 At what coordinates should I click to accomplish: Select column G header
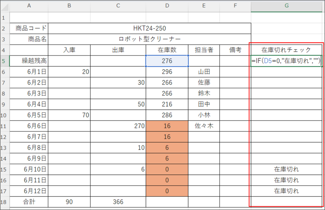[x=287, y=6]
